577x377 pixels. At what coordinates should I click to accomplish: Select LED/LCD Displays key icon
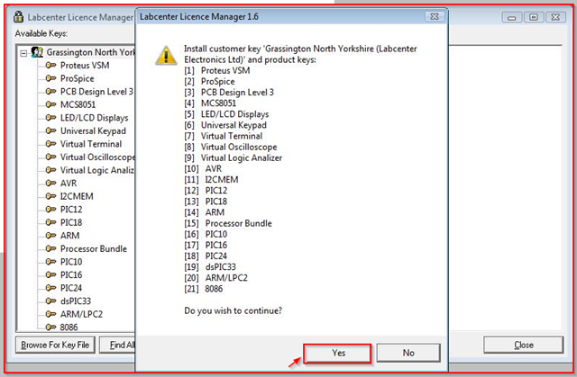pos(50,118)
